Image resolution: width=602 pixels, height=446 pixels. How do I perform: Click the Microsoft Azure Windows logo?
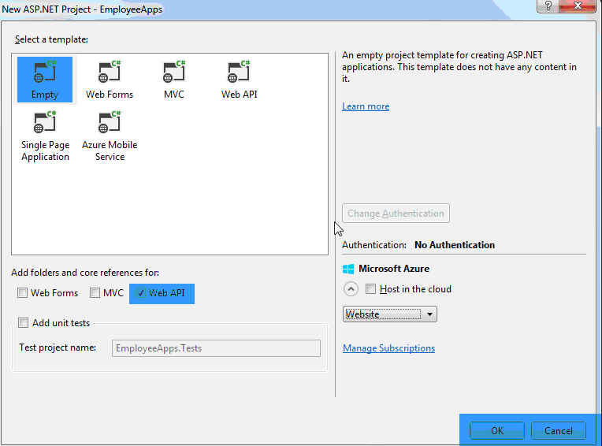[x=348, y=269]
